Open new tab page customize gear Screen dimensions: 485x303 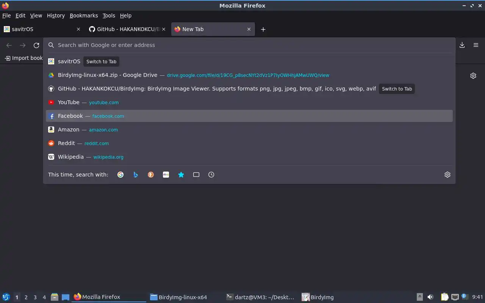click(x=473, y=76)
